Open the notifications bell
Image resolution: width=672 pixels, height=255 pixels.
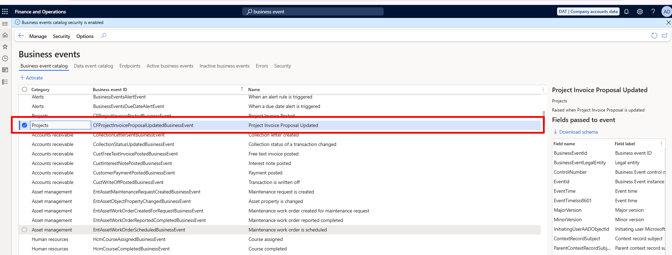(x=626, y=12)
